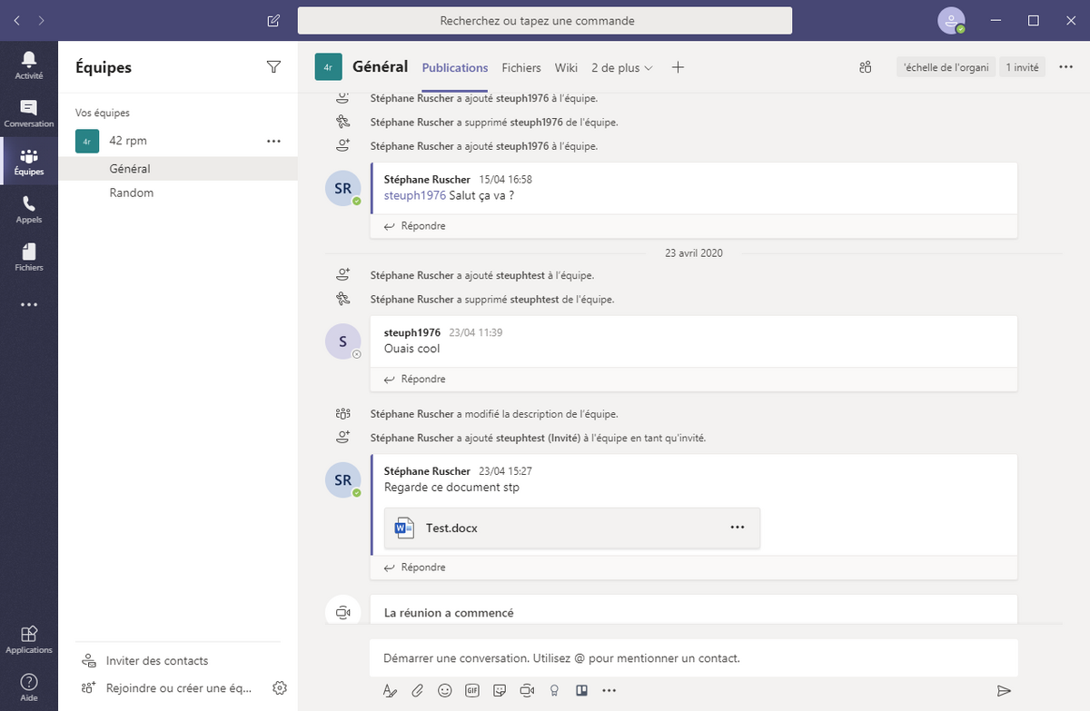This screenshot has width=1090, height=711.
Task: Start a meeting now camera icon
Action: 527,690
